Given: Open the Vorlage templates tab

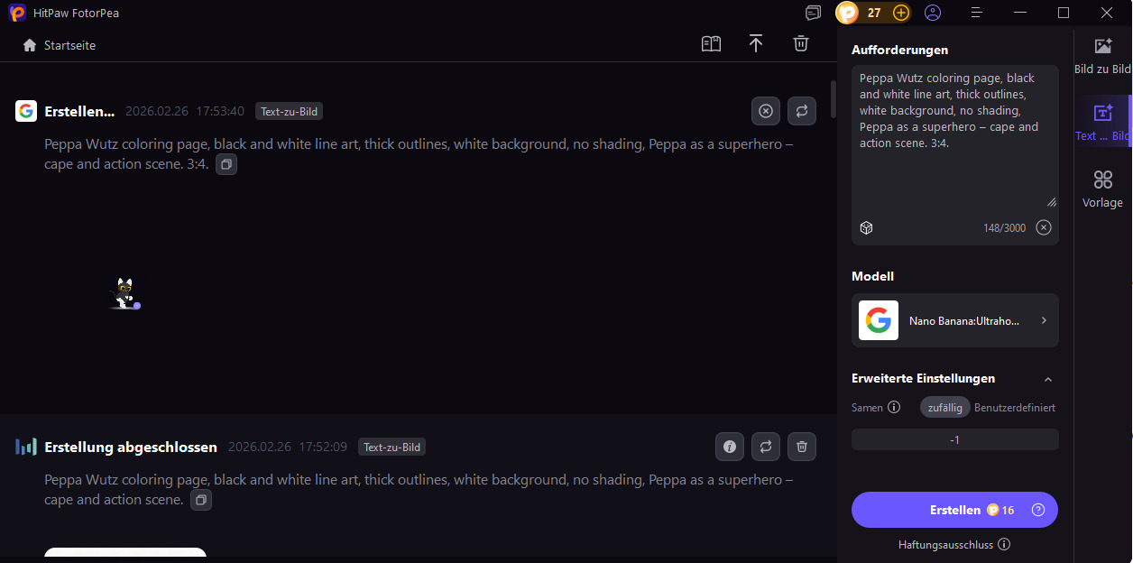Looking at the screenshot, I should pos(1102,189).
